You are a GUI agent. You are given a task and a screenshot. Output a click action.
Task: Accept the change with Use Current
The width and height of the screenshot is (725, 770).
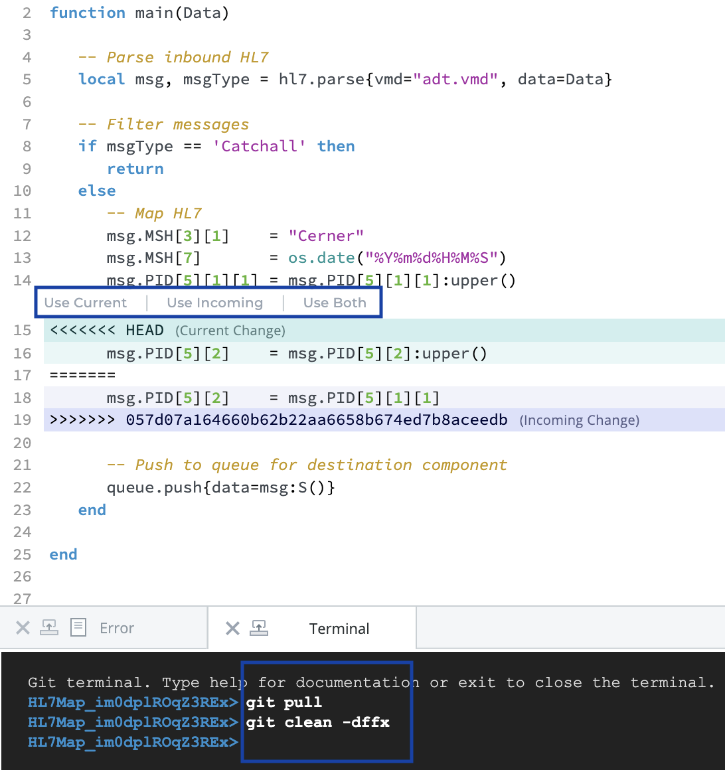(86, 303)
